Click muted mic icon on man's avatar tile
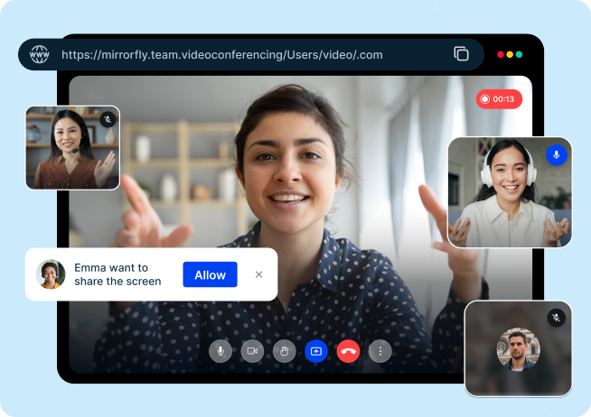The width and height of the screenshot is (591, 417). click(x=557, y=318)
